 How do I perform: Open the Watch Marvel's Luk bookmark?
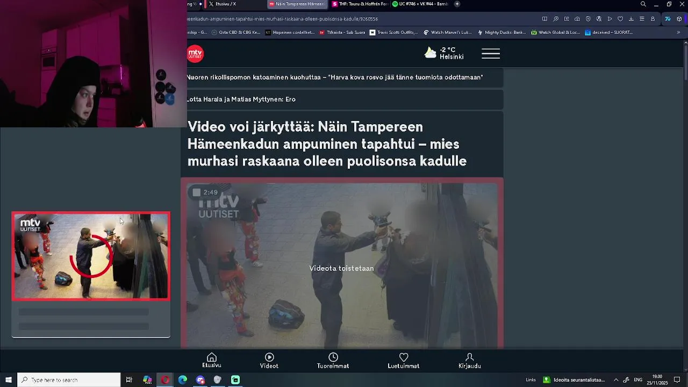coord(448,32)
